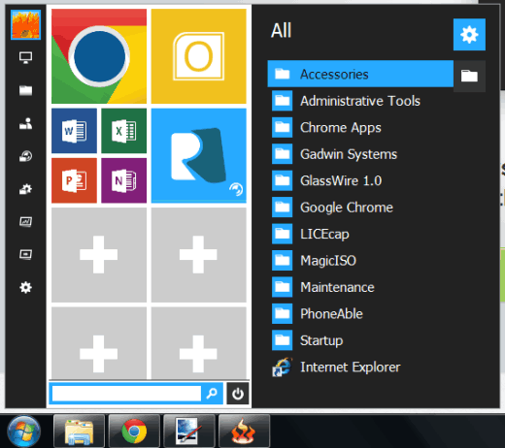Click the user account picture
This screenshot has height=448, width=505.
(25, 24)
